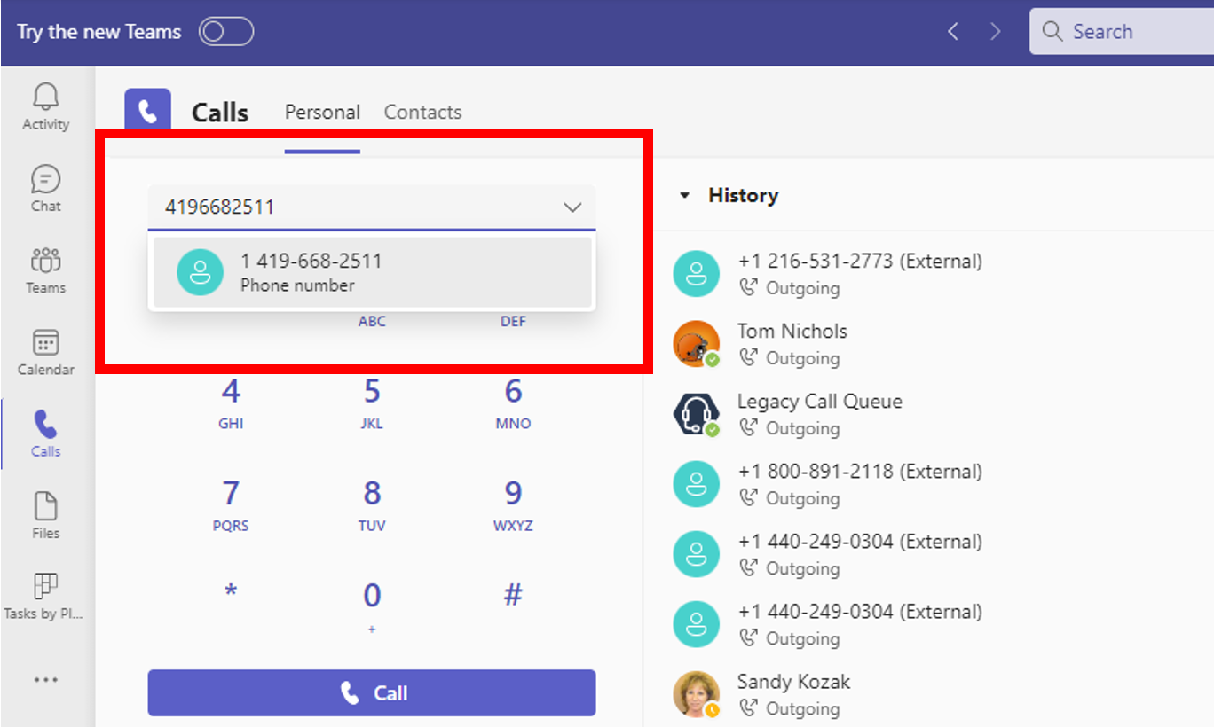1214x727 pixels.
Task: Switch to the Personal tab
Action: [x=322, y=113]
